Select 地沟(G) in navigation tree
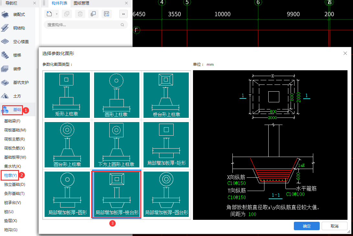This screenshot has width=353, height=236. coord(11,230)
